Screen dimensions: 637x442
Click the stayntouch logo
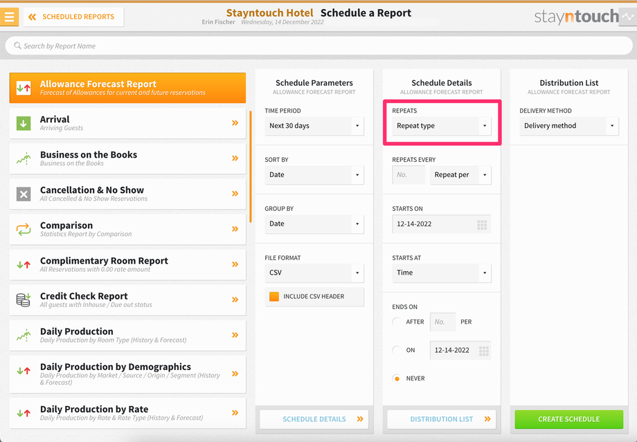pos(576,17)
